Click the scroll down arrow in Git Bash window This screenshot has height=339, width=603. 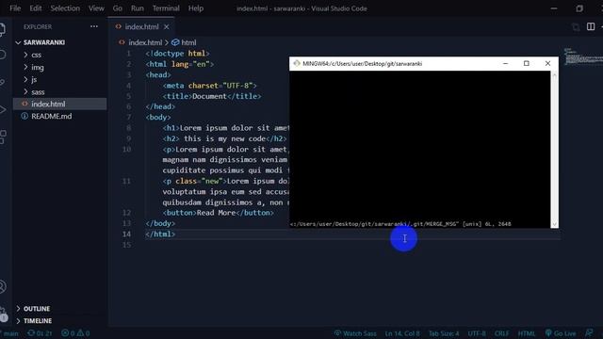tap(554, 224)
